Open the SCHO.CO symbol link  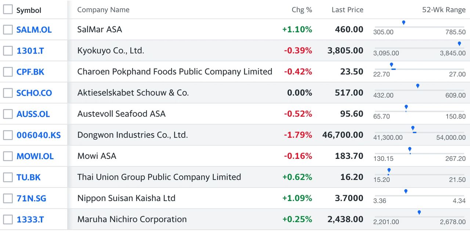(x=34, y=93)
